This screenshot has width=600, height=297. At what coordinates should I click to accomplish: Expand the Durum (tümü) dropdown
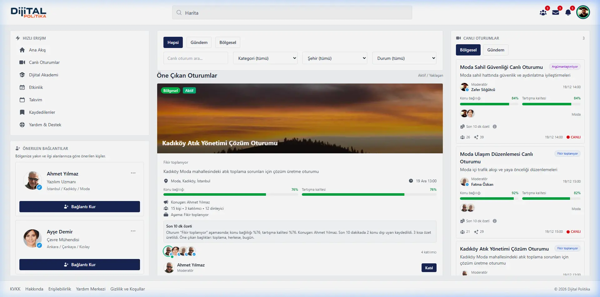(x=404, y=58)
